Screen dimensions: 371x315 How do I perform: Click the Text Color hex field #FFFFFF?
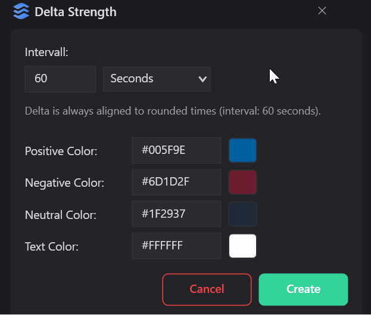[176, 245]
